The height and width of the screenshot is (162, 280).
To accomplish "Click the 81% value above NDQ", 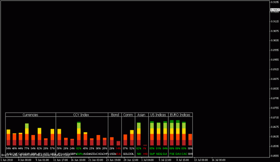I will (x=159, y=149).
